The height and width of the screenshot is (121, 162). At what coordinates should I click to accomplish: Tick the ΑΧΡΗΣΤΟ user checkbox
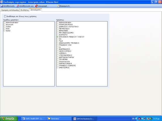tap(57, 35)
